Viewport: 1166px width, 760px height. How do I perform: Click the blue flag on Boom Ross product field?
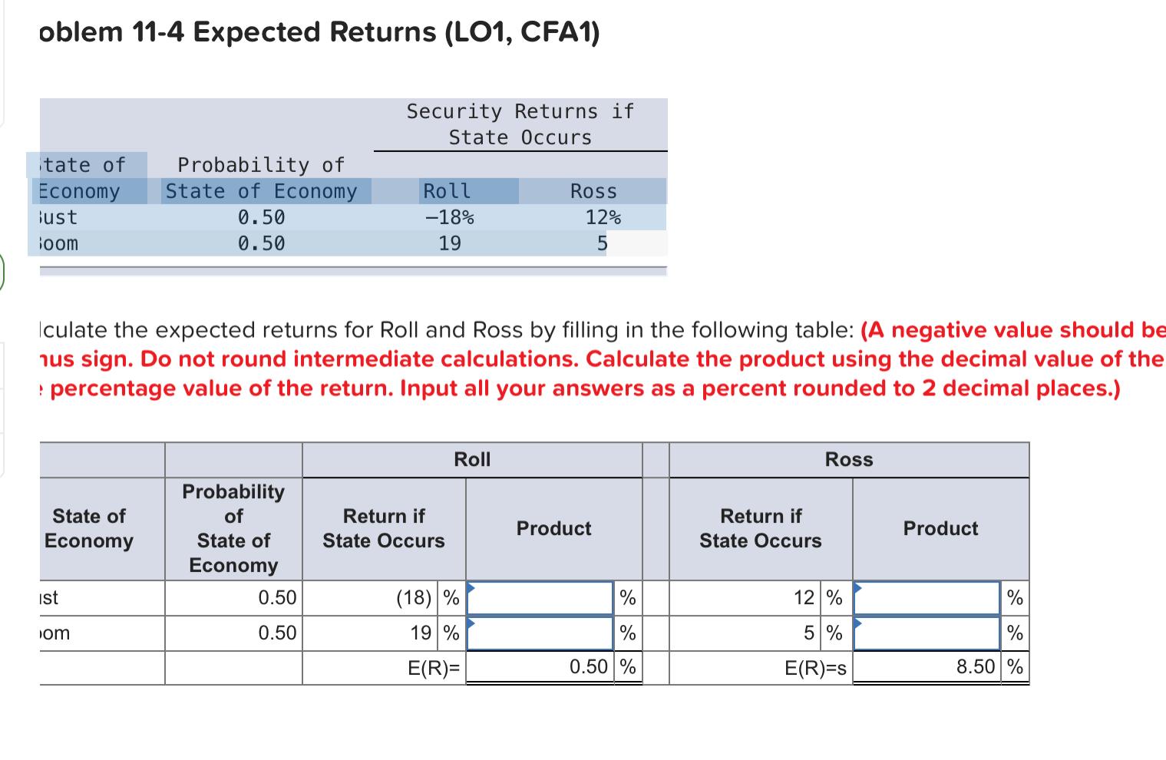point(858,623)
